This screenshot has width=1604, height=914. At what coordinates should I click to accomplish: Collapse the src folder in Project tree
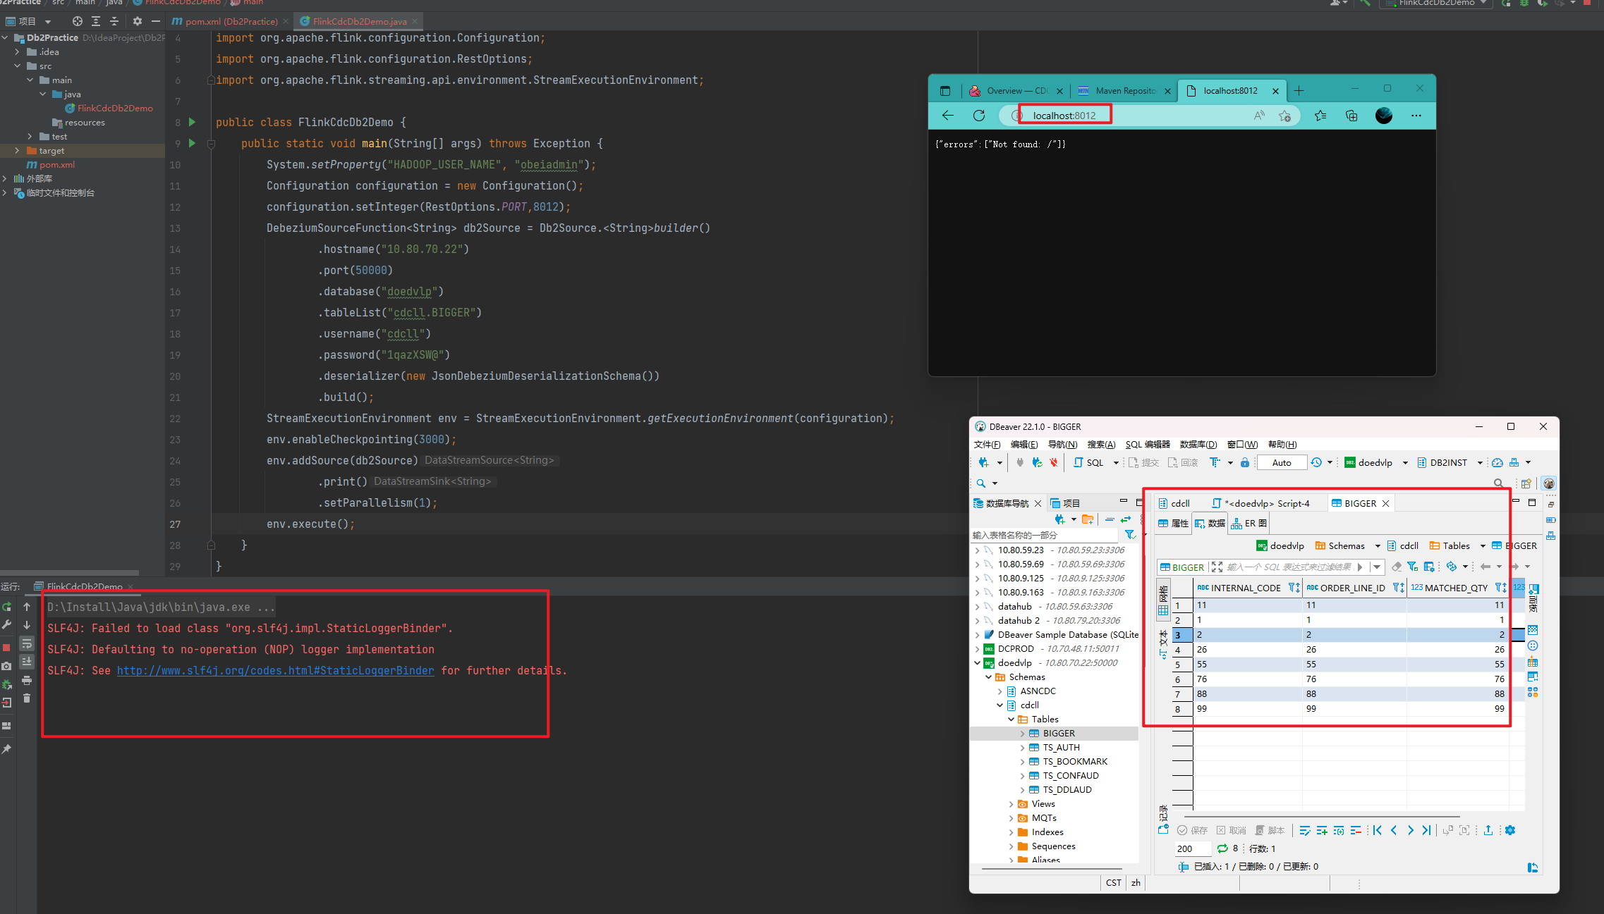pyautogui.click(x=18, y=66)
